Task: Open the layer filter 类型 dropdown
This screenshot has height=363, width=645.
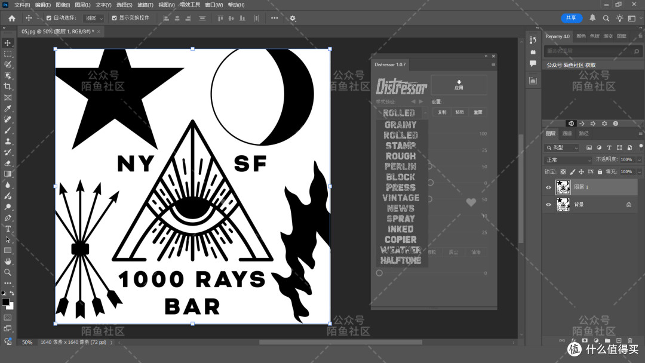Action: [562, 147]
